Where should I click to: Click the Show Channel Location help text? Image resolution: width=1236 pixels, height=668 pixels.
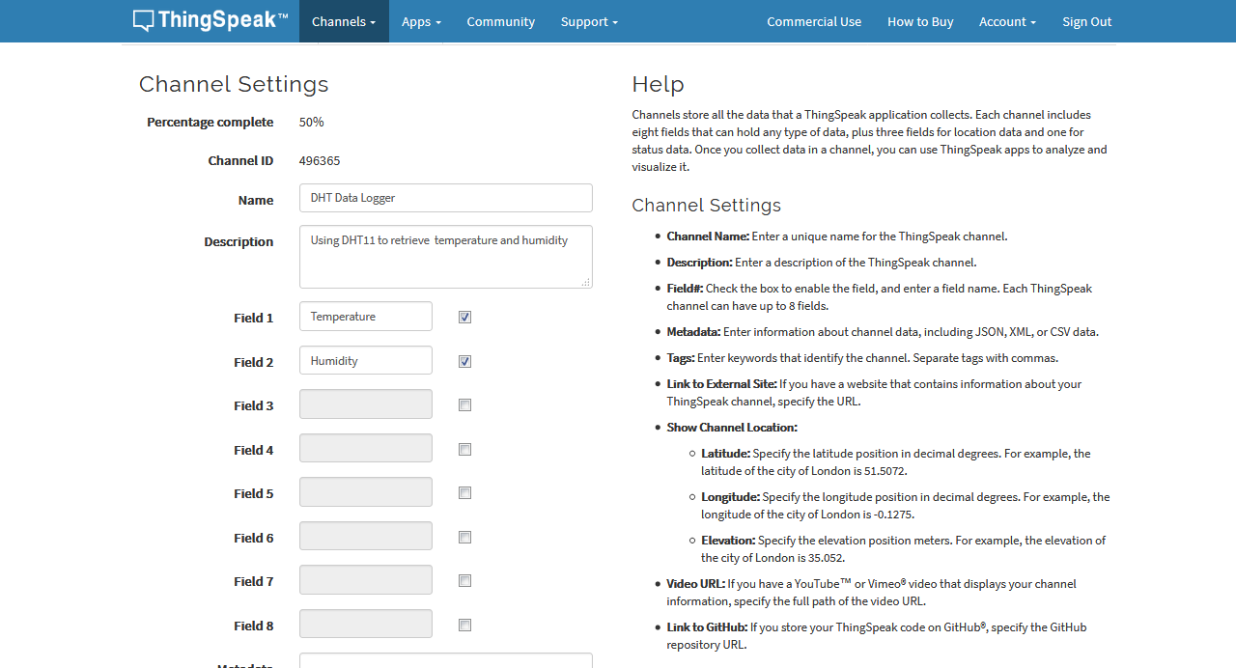coord(732,428)
